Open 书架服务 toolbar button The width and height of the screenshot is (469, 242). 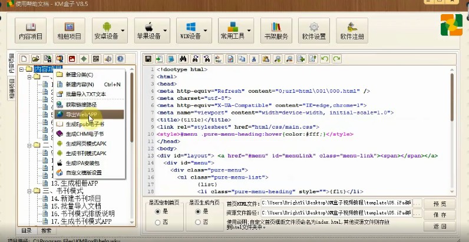point(276,31)
